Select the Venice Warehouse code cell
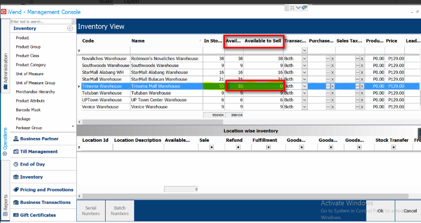The image size is (421, 223). pos(106,106)
